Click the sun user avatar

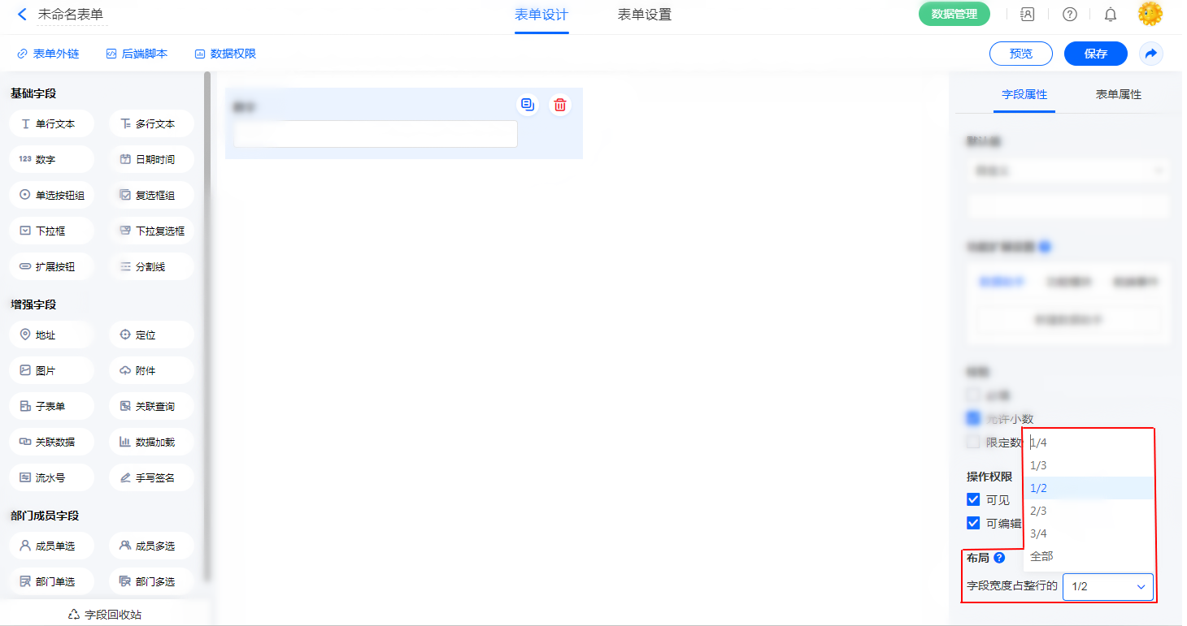point(1150,15)
